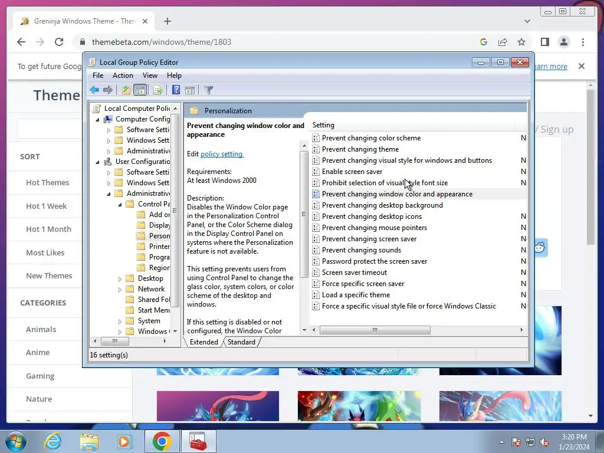The image size is (604, 453).
Task: Switch to Chrome in taskbar
Action: pos(162,441)
